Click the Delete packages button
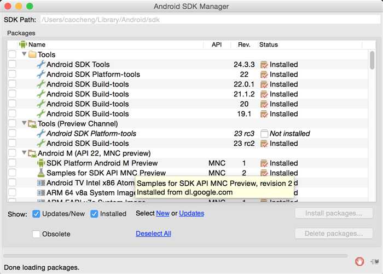Image resolution: width=383 pixels, height=274 pixels. point(334,233)
